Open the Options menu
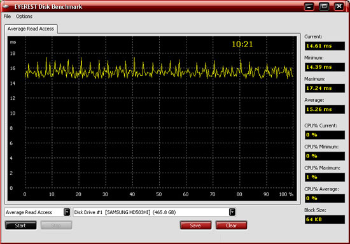 24,17
